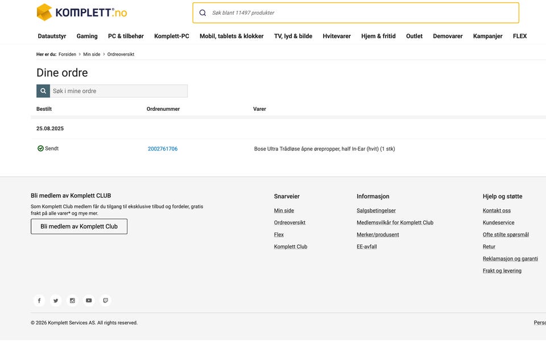Open the Gaming menu category

87,36
